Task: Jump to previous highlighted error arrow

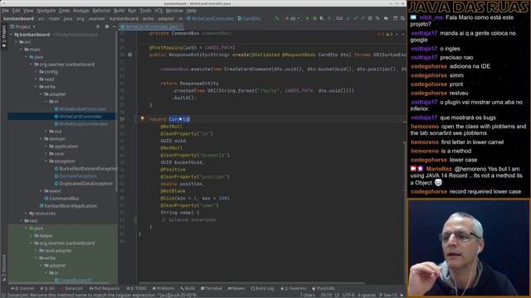Action: coord(397,34)
